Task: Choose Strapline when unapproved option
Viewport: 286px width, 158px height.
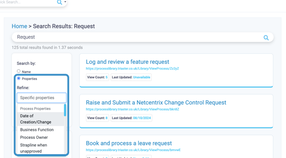Action: (x=41, y=148)
